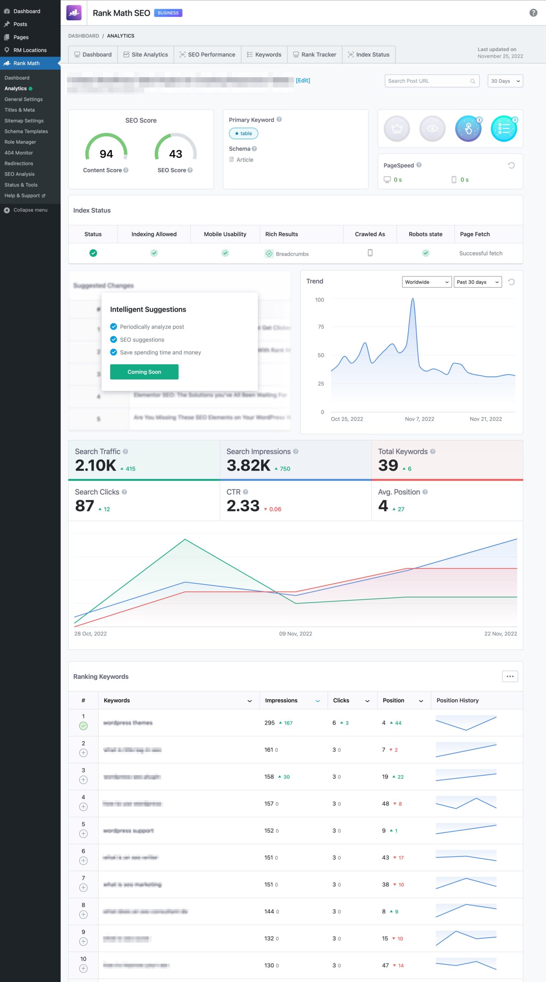Click the green Status check icon
546x982 pixels.
click(93, 253)
